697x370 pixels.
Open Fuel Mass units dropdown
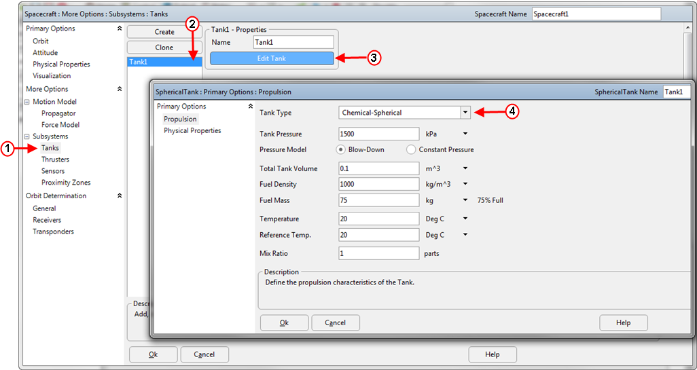[x=465, y=200]
